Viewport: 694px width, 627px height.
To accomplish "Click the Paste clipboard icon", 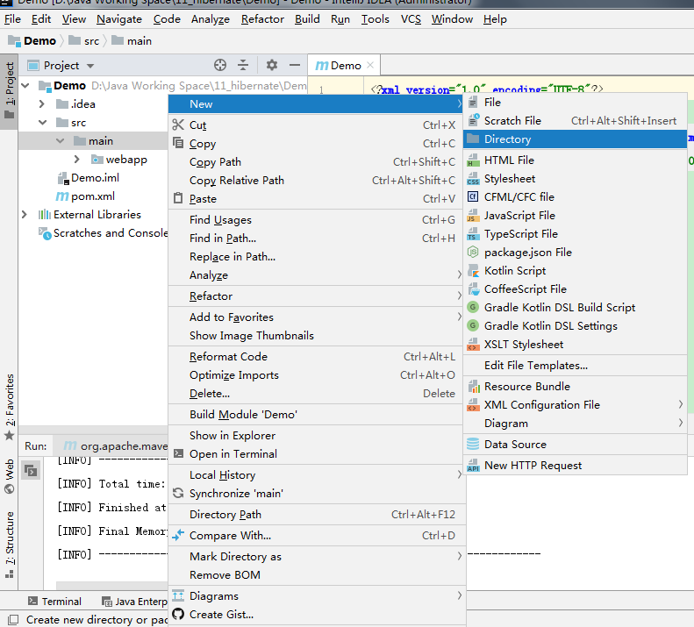I will (178, 198).
